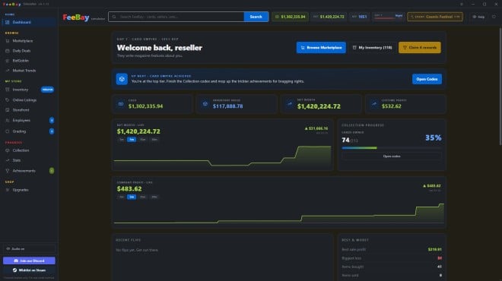Viewport: 502px width, 281px height.
Task: Click the Employees notification badge
Action: point(52,120)
